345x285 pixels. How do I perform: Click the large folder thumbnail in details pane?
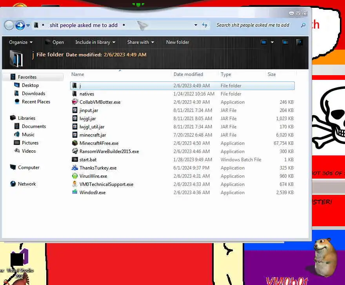pos(16,58)
